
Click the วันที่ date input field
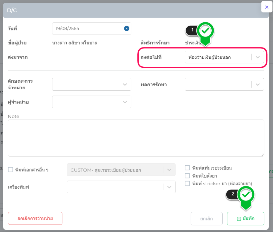pos(88,29)
